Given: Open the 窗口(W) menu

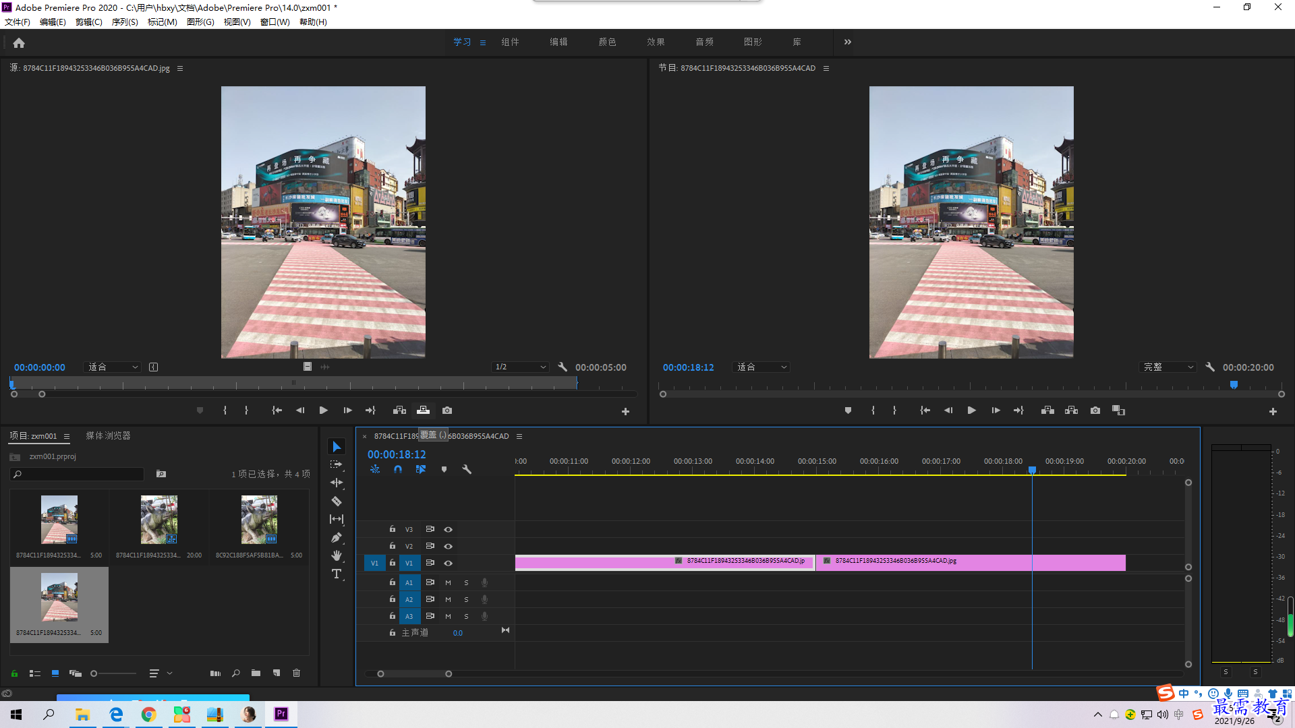Looking at the screenshot, I should coord(275,22).
